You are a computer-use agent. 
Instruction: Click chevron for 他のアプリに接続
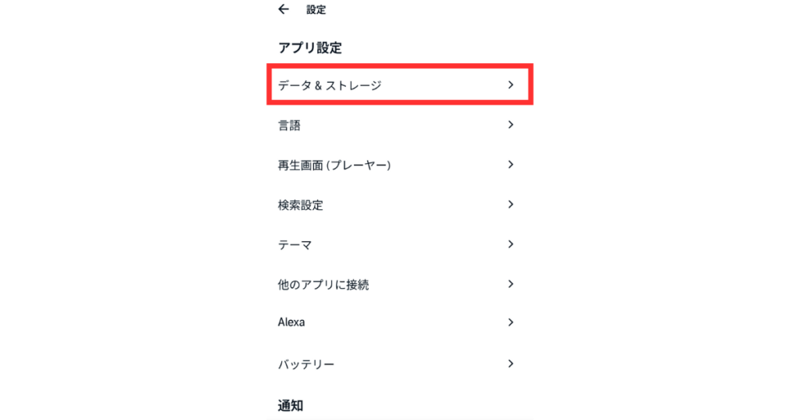click(511, 284)
